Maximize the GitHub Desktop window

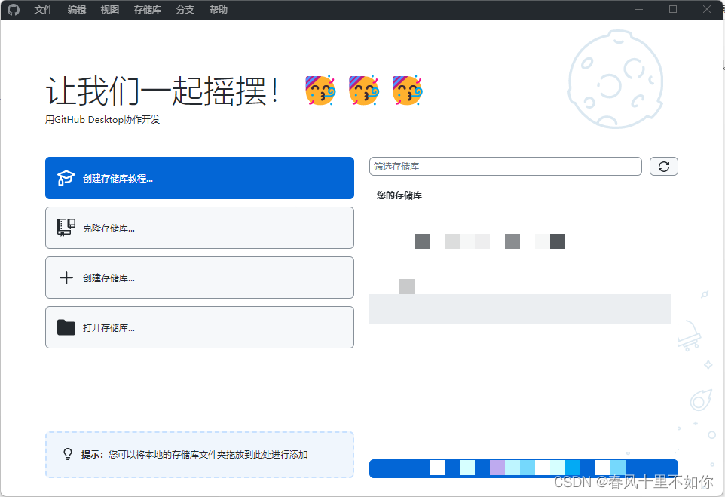click(x=673, y=10)
